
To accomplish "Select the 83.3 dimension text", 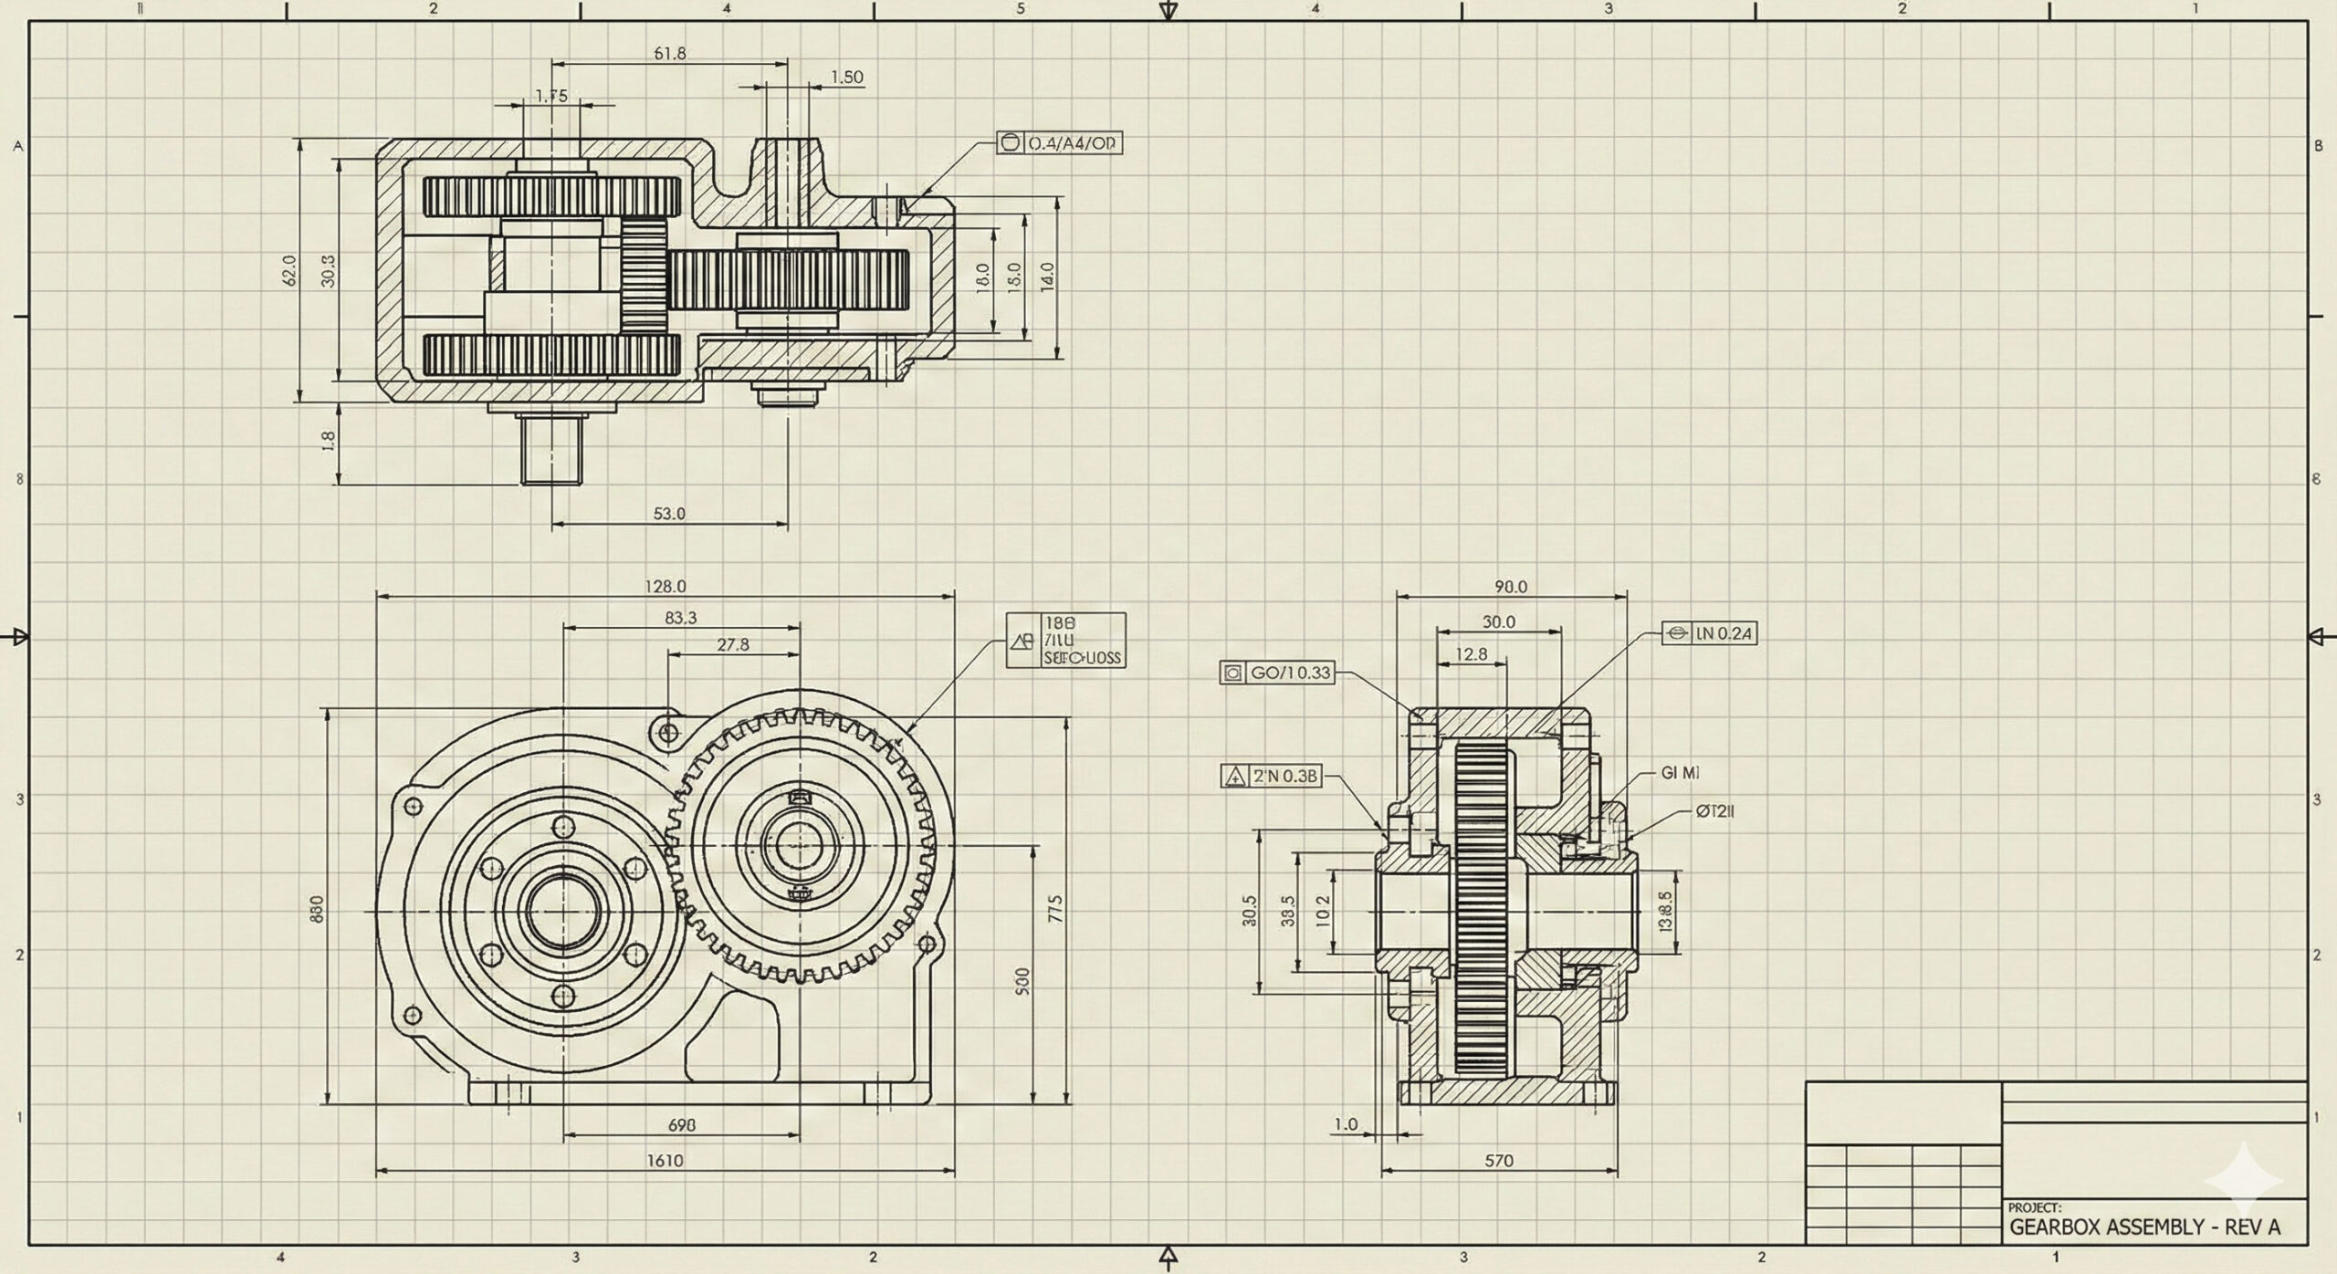I will click(x=680, y=619).
